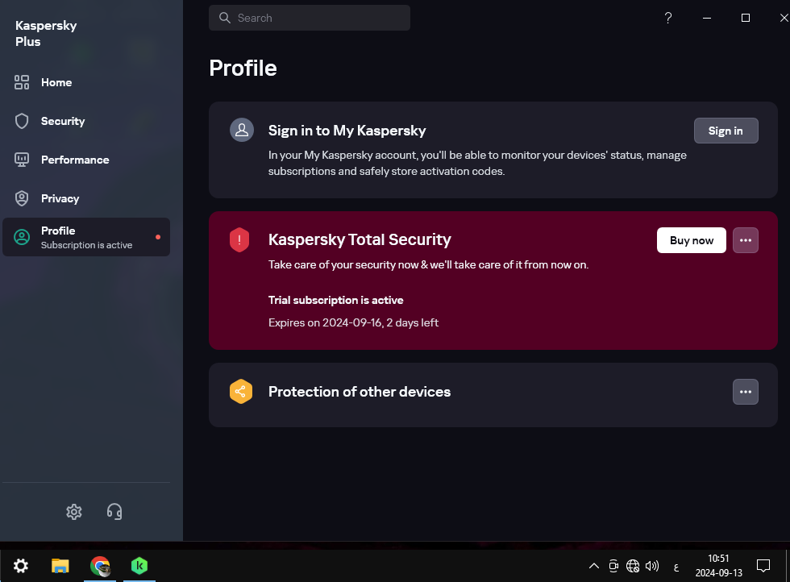Click the Sign in button
This screenshot has width=790, height=582.
[x=726, y=131]
